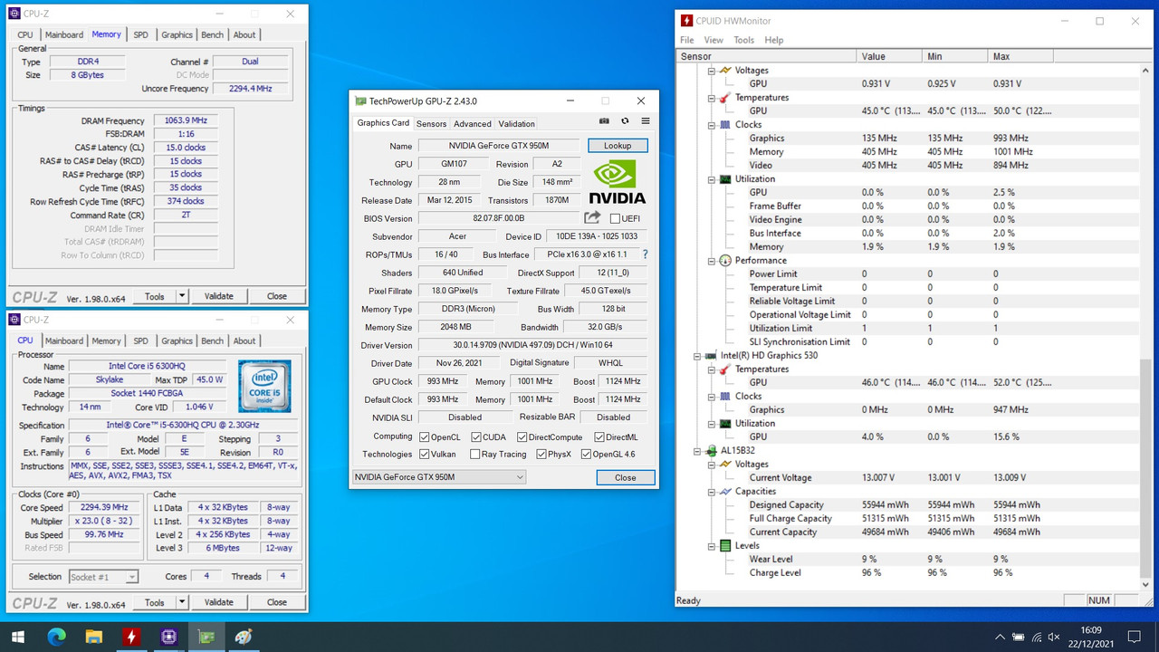Open Microsoft Edge from the taskbar

pos(56,638)
